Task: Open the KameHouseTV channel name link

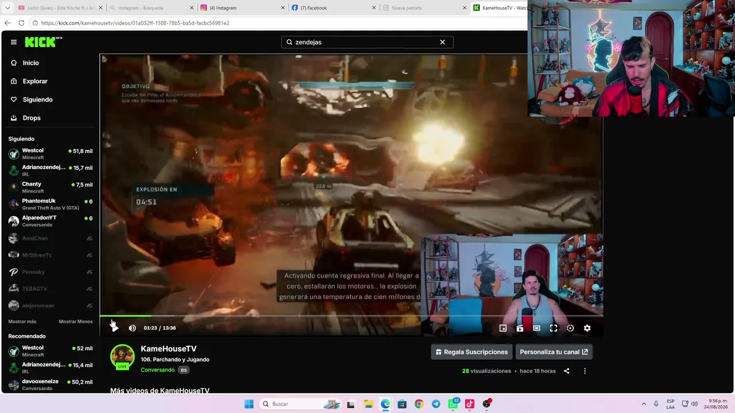Action: point(169,349)
